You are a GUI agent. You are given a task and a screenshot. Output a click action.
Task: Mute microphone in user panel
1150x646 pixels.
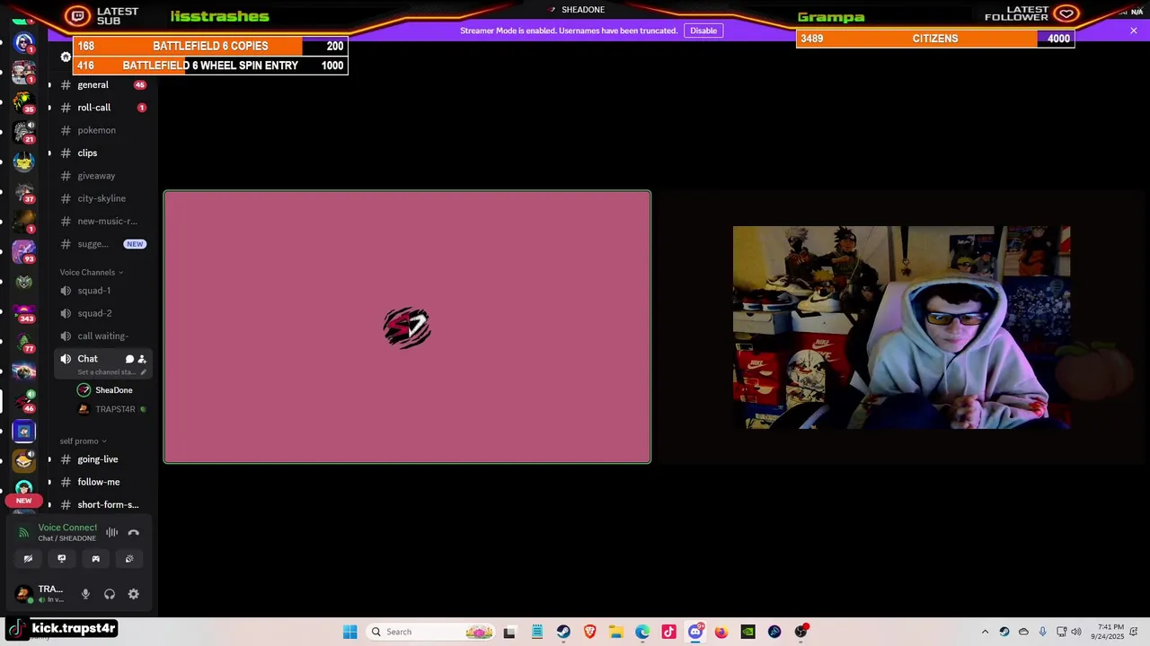click(85, 594)
